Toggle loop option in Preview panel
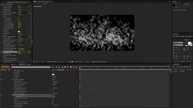Viewport: 193px width, 108px height. (x=189, y=37)
